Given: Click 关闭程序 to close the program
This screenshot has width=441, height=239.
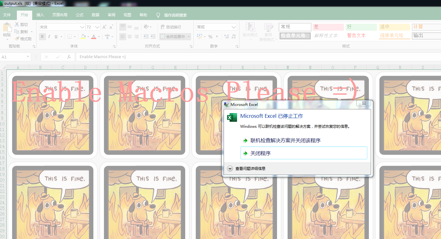Looking at the screenshot, I should click(x=304, y=153).
